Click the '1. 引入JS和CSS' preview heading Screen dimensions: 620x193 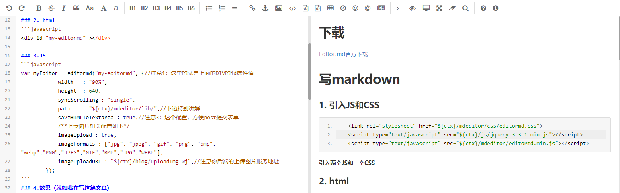[349, 105]
